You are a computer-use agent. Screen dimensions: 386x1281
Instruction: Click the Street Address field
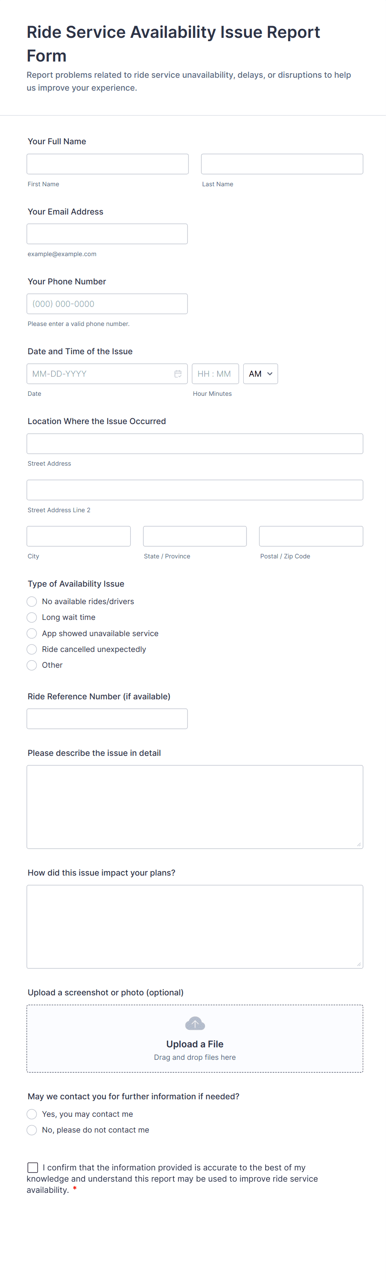(x=195, y=443)
